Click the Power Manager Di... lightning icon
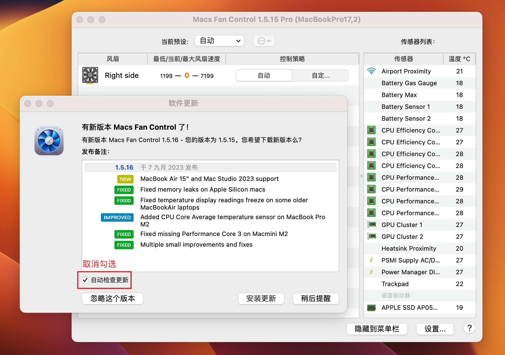Screen dimensions: 505x355 tap(371, 272)
